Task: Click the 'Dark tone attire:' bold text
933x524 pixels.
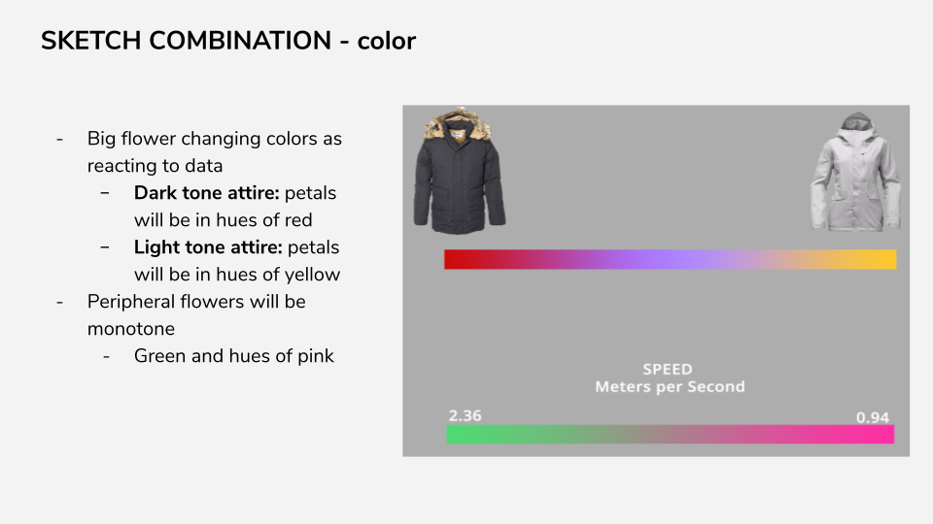Action: (x=206, y=193)
